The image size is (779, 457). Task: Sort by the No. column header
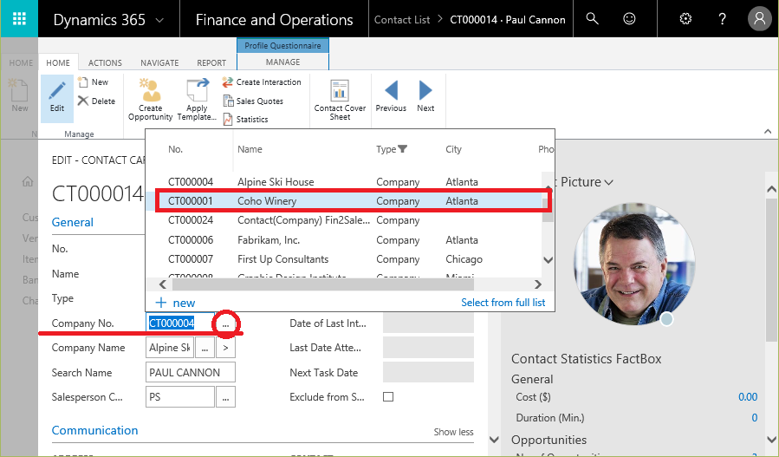175,149
